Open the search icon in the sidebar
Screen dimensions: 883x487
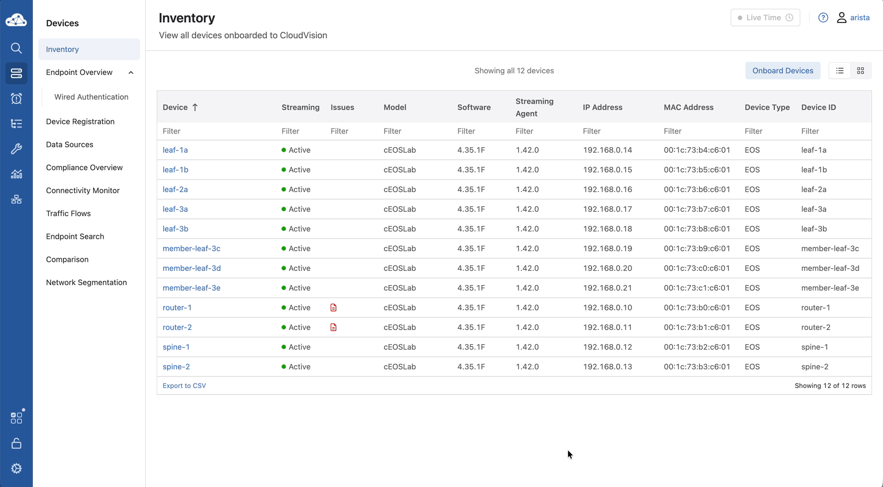16,48
